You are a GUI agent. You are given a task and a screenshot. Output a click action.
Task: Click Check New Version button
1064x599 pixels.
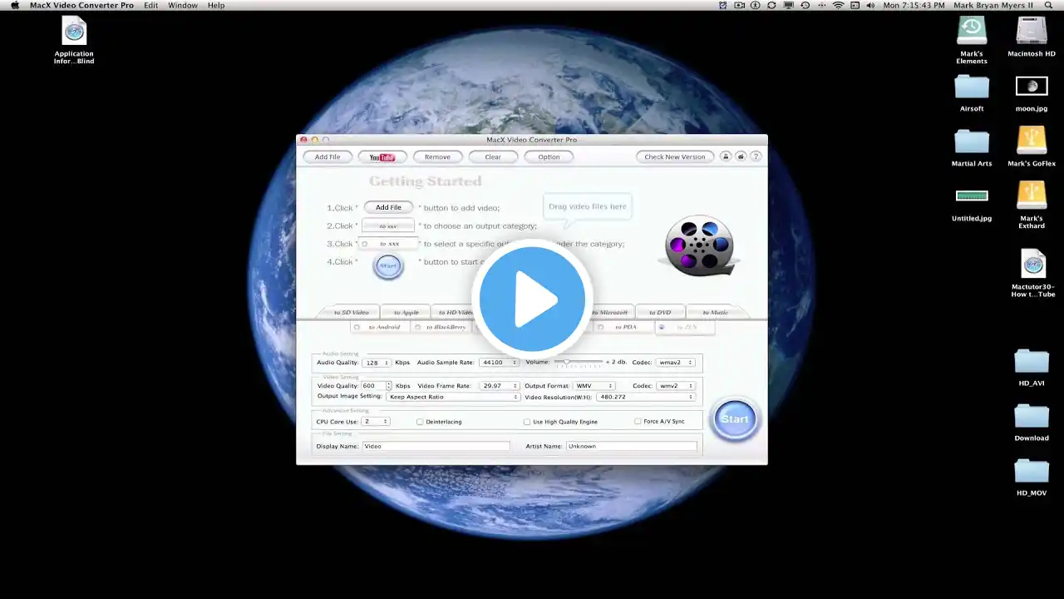(675, 156)
